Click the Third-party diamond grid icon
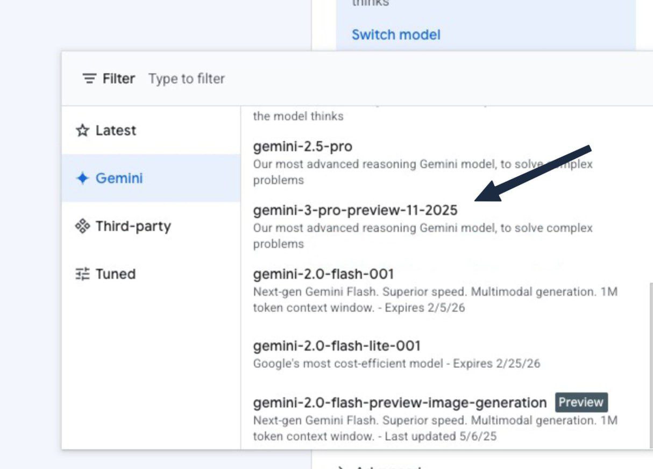 click(x=82, y=226)
